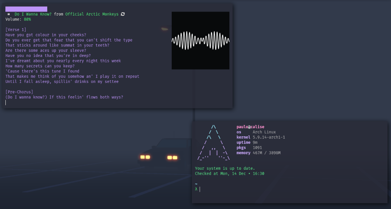The height and width of the screenshot is (209, 391).
Task: Click "Official Arctic Monkeys" channel name
Action: (92, 14)
